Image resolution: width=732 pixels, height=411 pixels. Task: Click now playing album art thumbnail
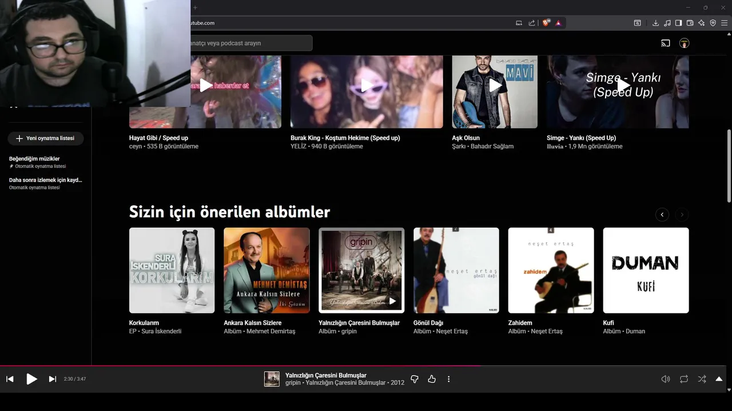pyautogui.click(x=272, y=379)
